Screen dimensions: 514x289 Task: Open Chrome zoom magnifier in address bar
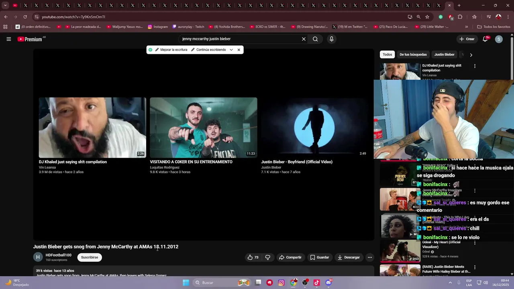418,17
